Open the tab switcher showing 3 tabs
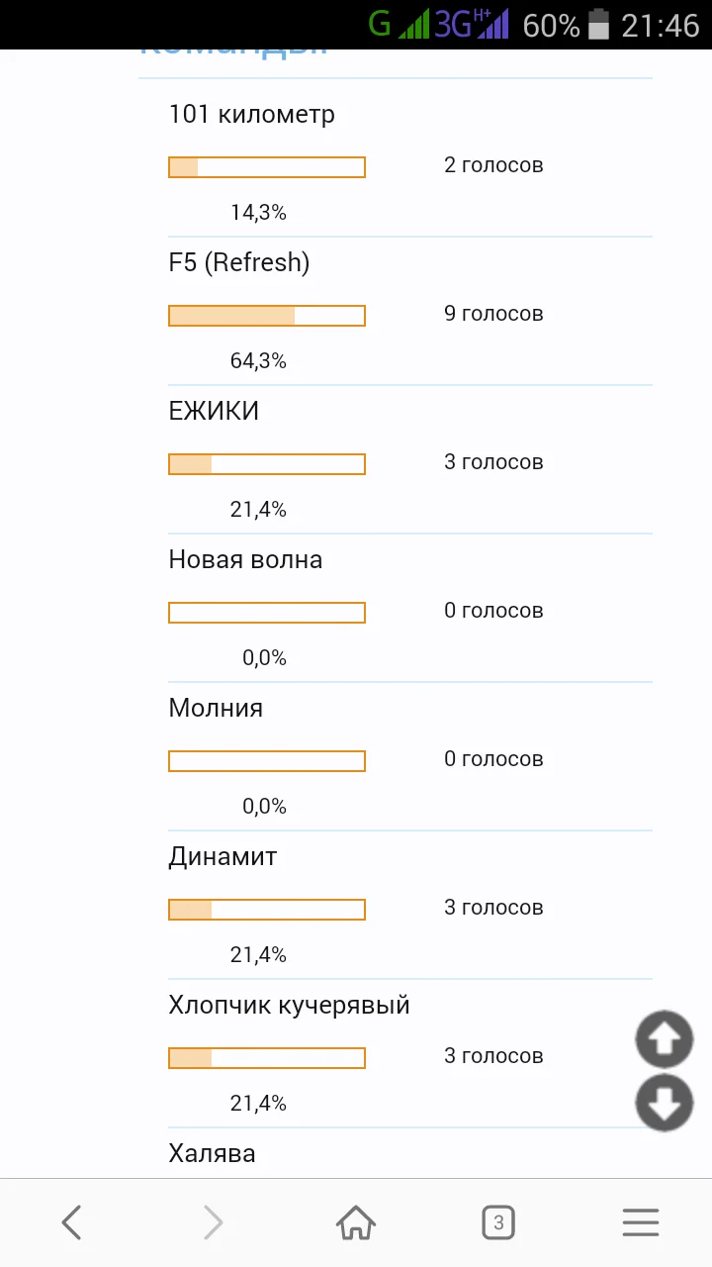The width and height of the screenshot is (712, 1267). 498,1223
